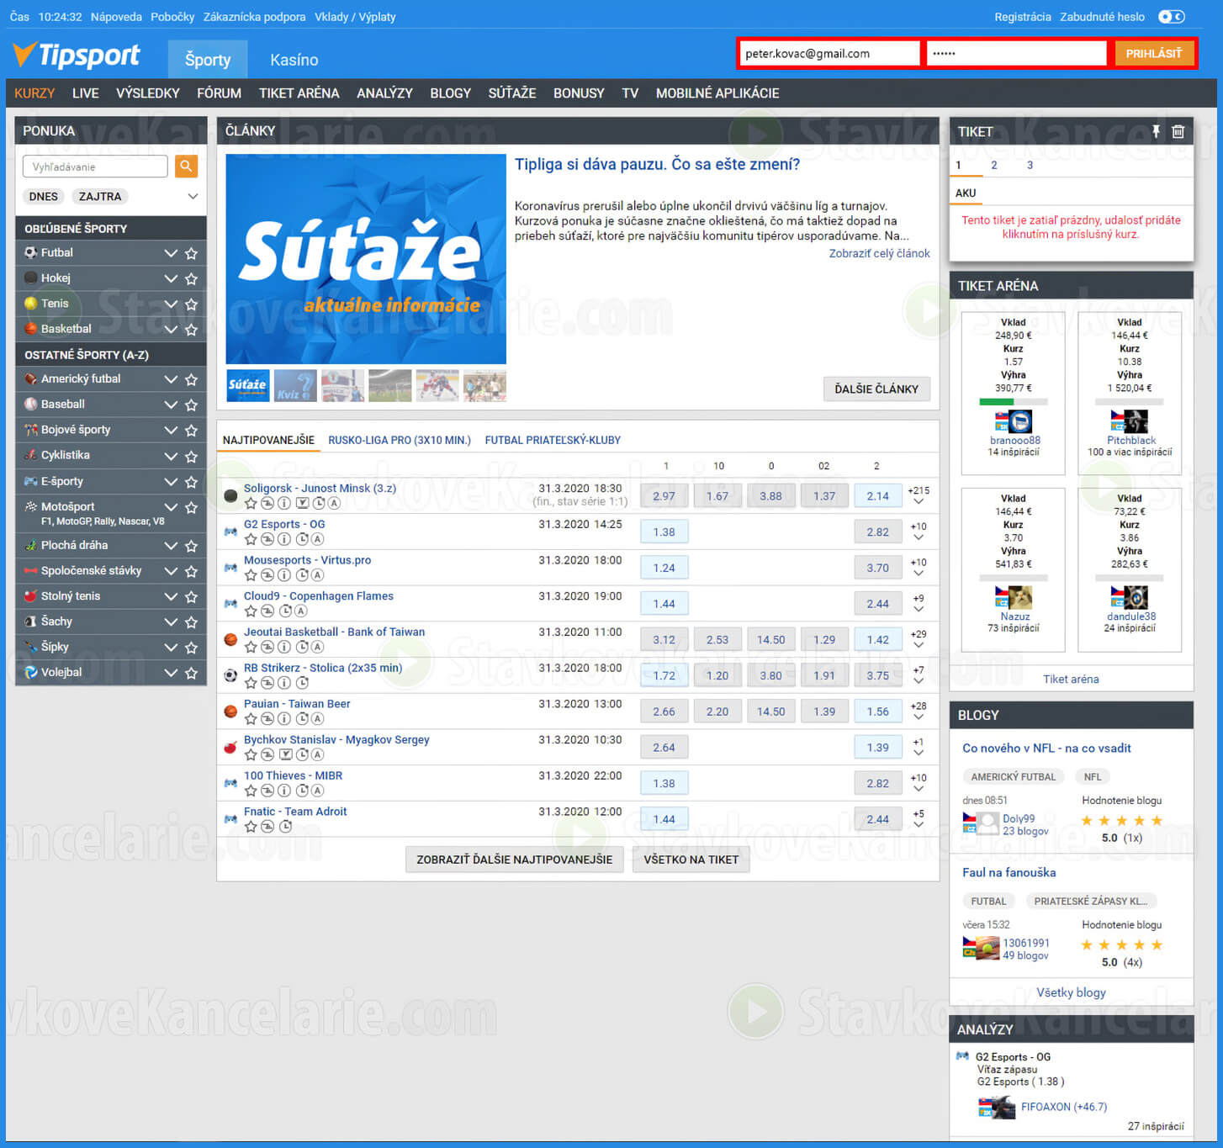Open the VÝSLEDKY menu item
Screen dimensions: 1223x1148
[148, 93]
